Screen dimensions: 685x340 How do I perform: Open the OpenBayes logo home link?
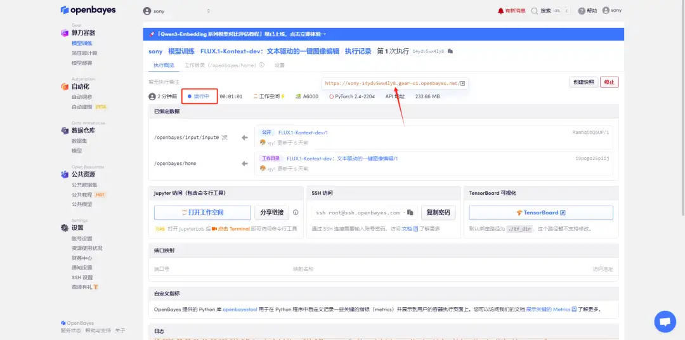click(x=88, y=10)
